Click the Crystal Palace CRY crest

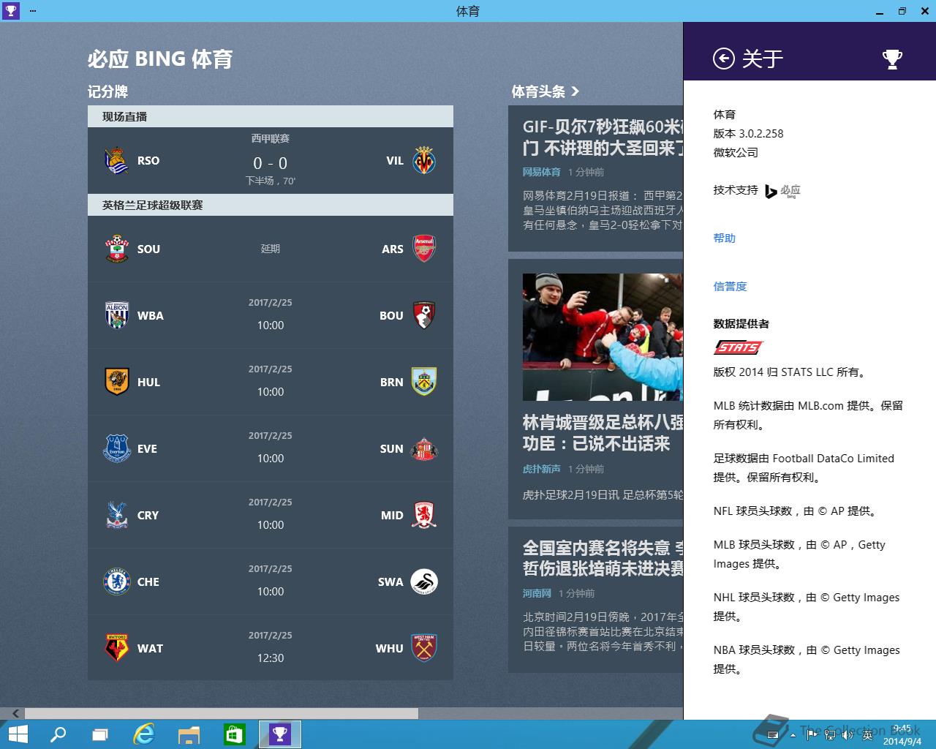click(x=117, y=515)
